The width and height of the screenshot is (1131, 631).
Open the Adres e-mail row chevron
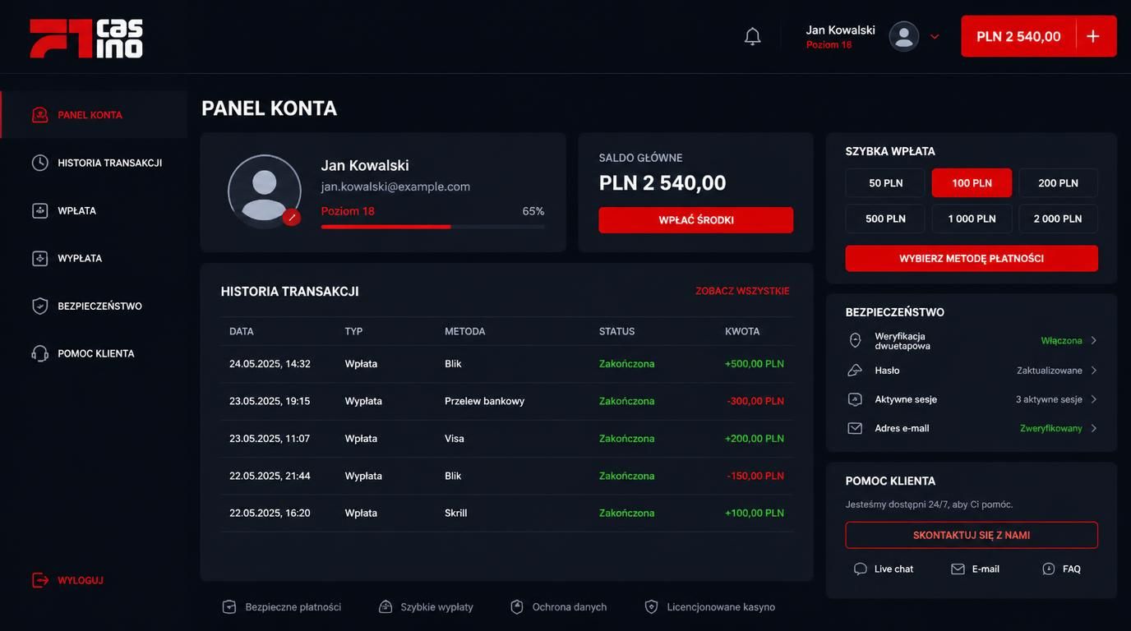(x=1094, y=428)
